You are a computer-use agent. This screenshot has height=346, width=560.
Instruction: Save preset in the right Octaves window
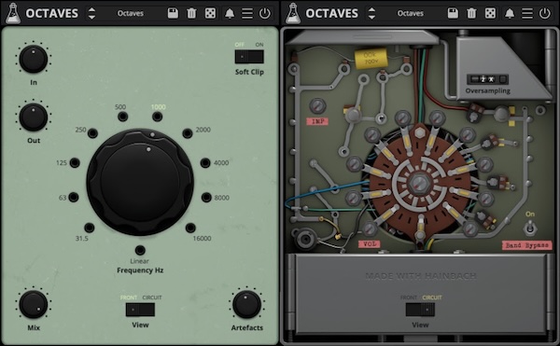point(453,13)
